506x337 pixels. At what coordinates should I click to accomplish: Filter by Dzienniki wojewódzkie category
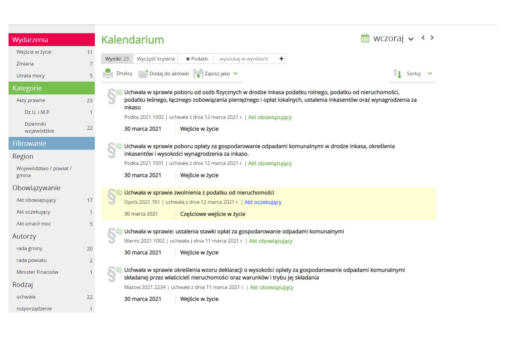pyautogui.click(x=40, y=127)
